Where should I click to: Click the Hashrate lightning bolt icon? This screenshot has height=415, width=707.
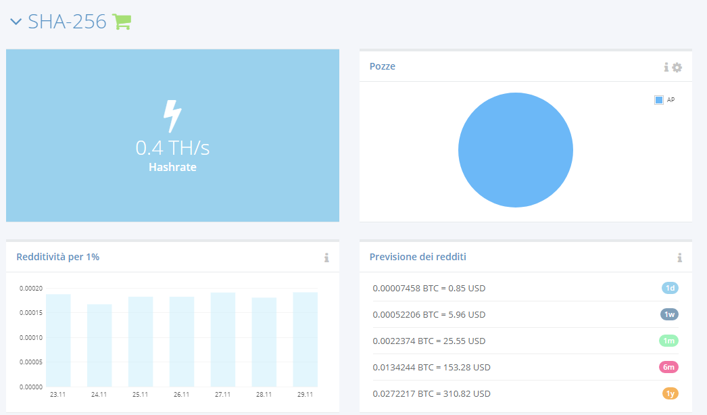pyautogui.click(x=172, y=116)
